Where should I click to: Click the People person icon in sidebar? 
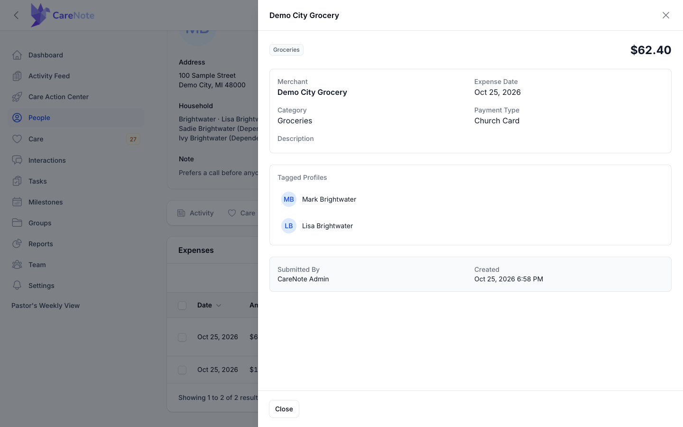pyautogui.click(x=17, y=118)
